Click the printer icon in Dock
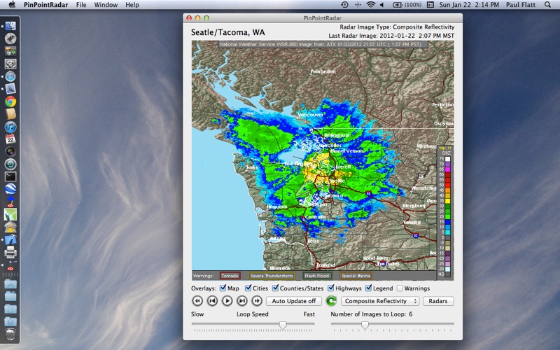 click(10, 252)
